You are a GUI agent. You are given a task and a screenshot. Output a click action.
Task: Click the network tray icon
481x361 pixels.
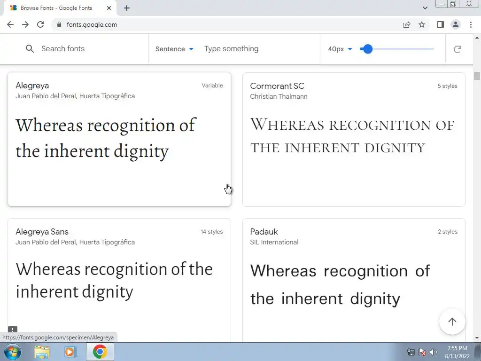[411, 352]
